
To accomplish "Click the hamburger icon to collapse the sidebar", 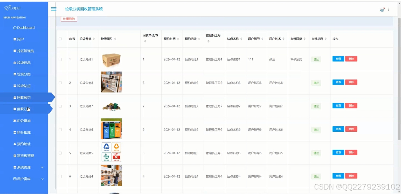I will coord(54,9).
